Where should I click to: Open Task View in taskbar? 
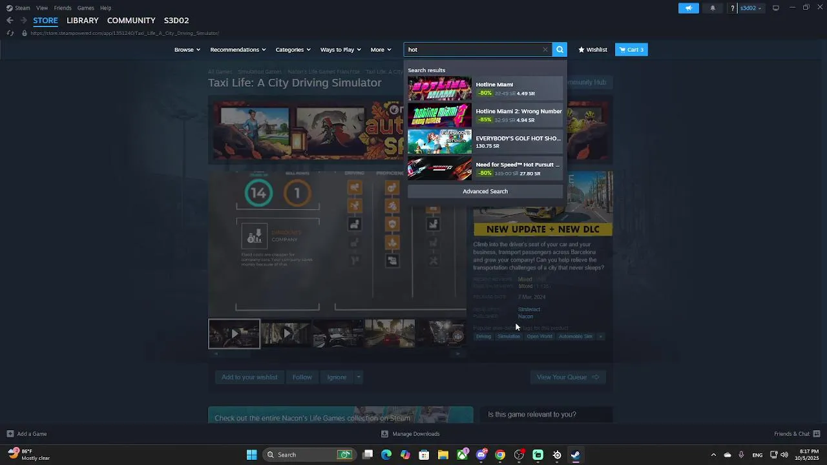coord(368,455)
